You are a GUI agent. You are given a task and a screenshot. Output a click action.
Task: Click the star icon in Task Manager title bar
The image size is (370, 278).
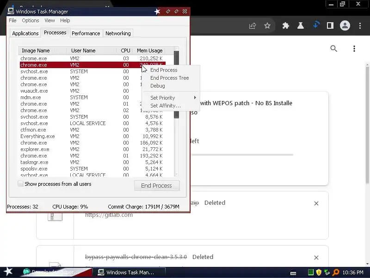(157, 11)
